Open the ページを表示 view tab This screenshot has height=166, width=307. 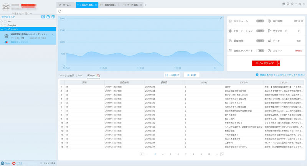coord(67,76)
